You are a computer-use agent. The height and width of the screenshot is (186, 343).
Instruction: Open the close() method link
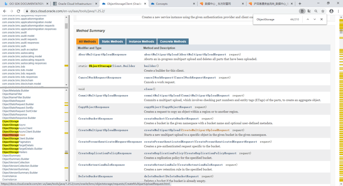[x=148, y=89]
